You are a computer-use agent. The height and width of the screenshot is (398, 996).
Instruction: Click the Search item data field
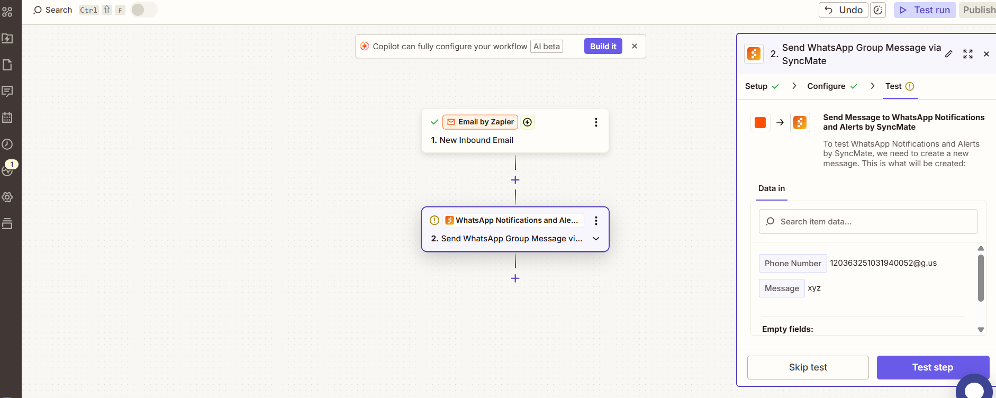(x=868, y=222)
